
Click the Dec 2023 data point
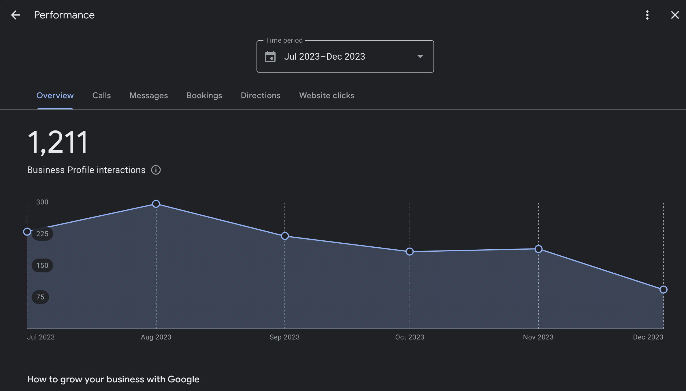pyautogui.click(x=664, y=290)
